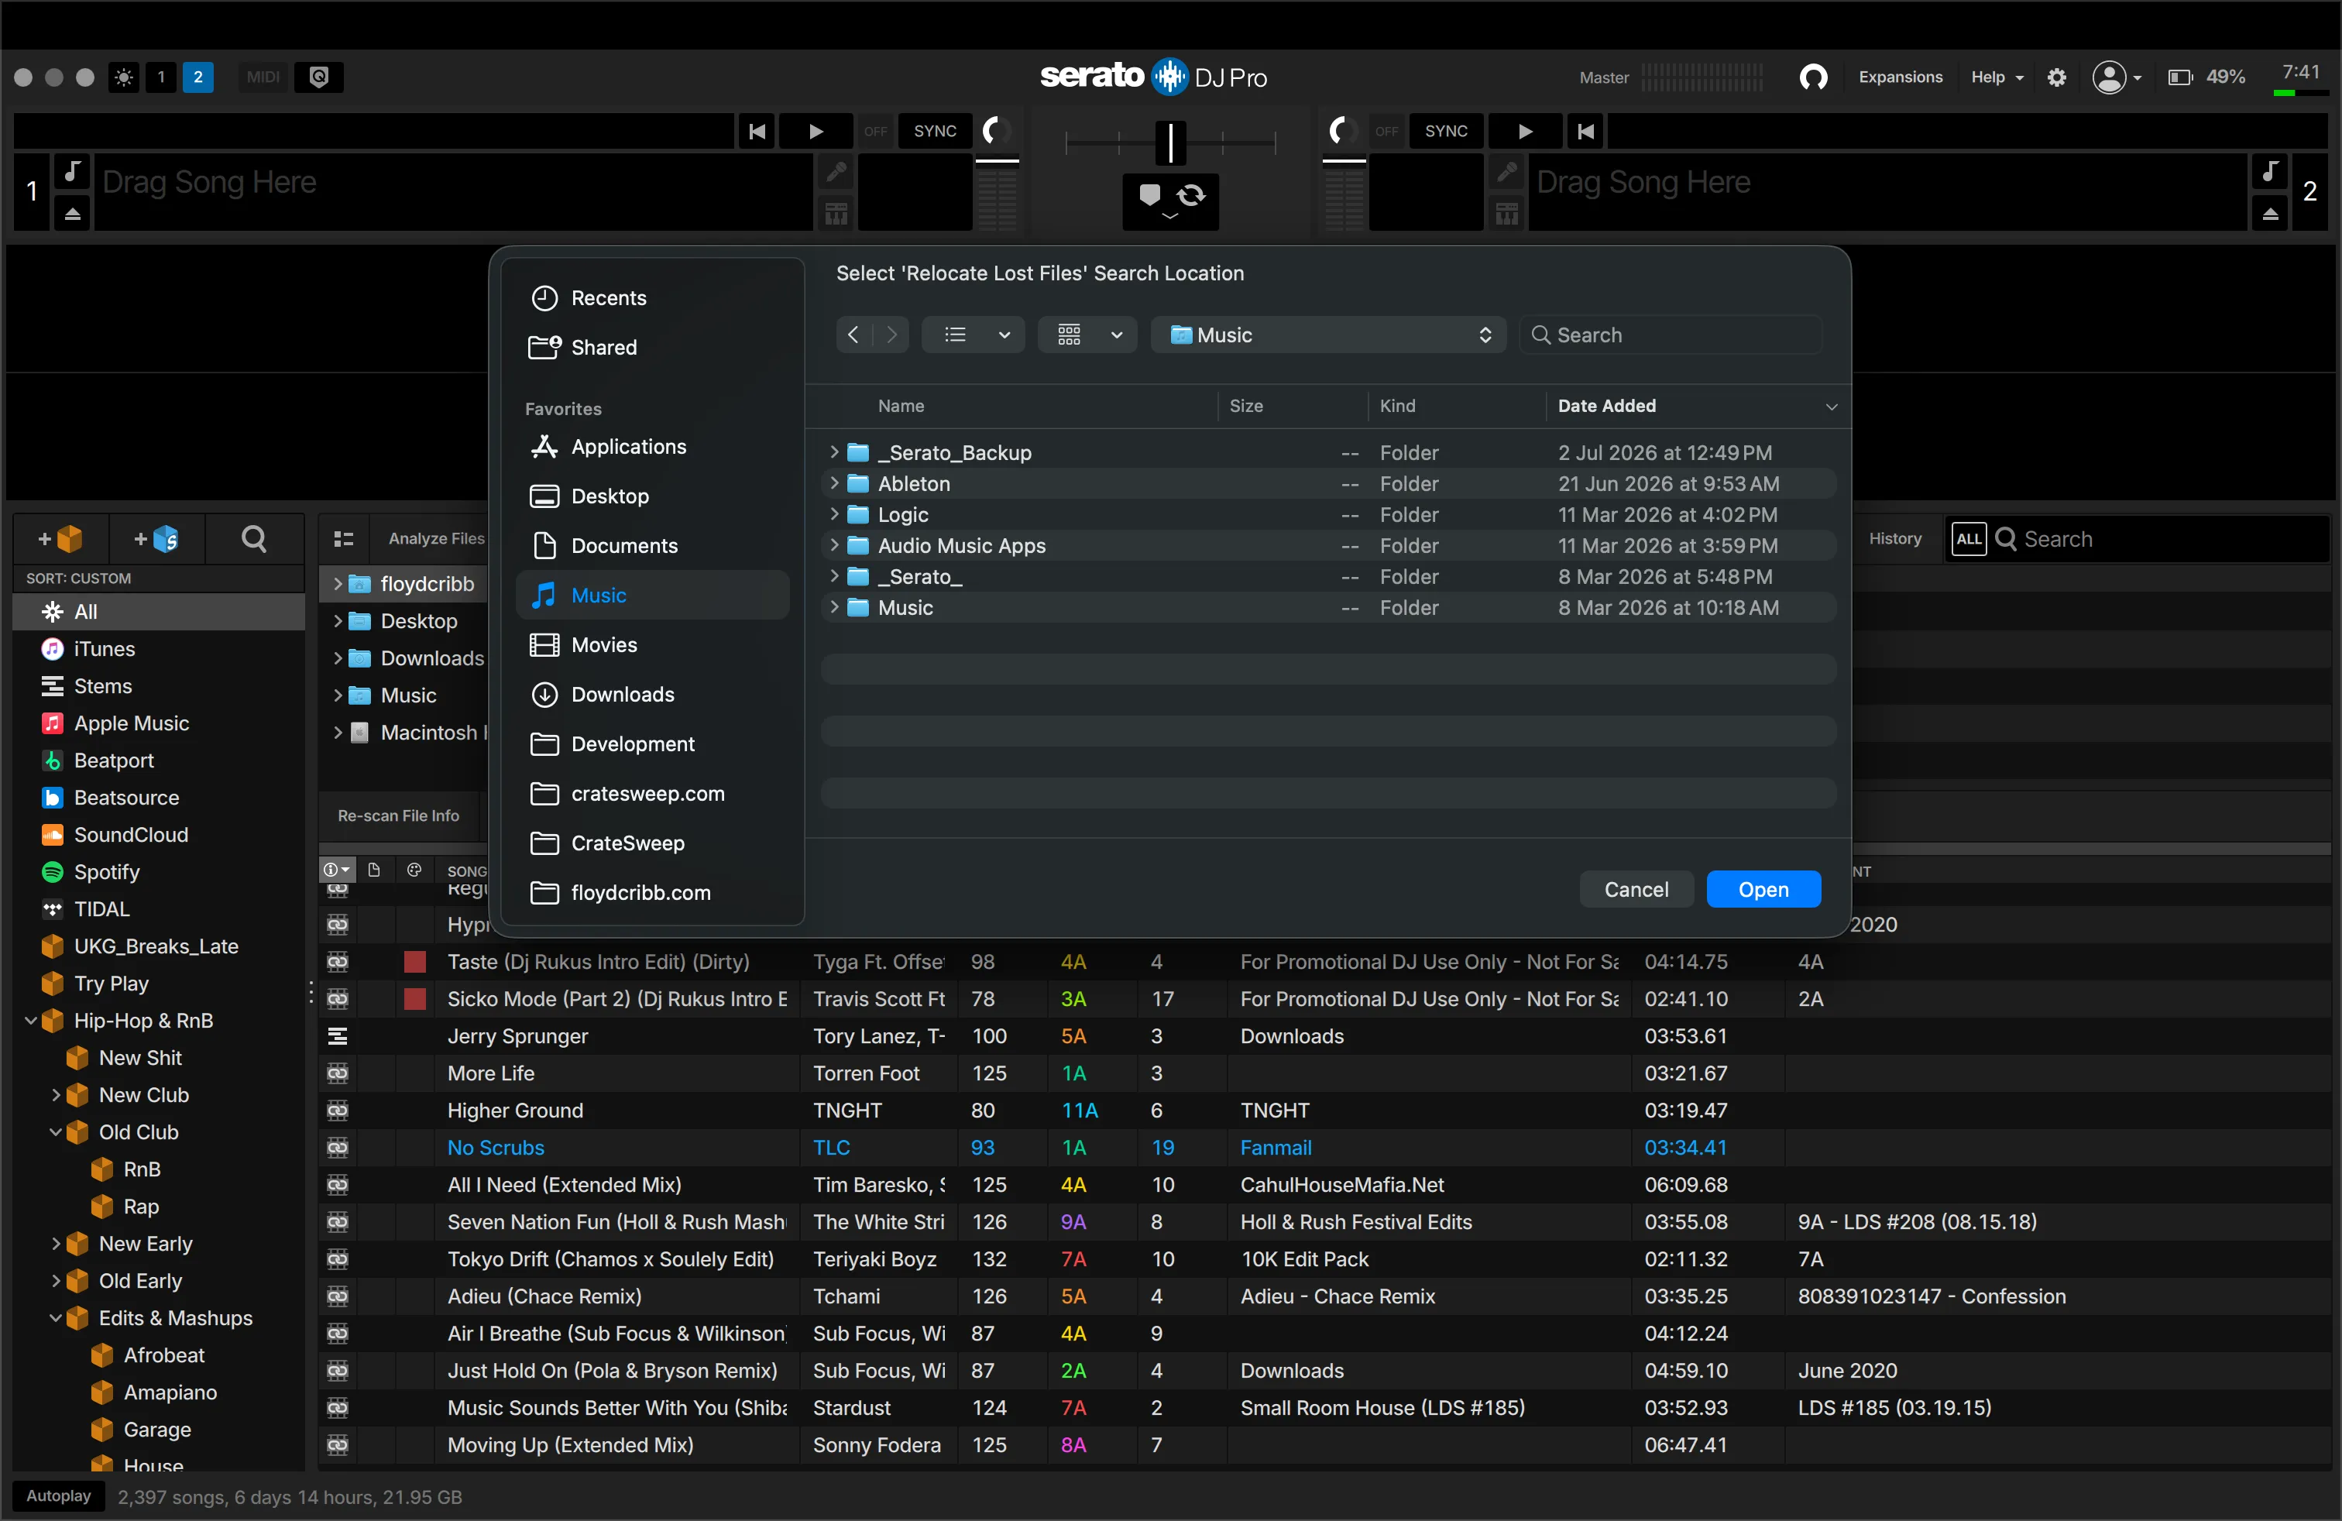The width and height of the screenshot is (2342, 1521).
Task: Open Serato settings gear
Action: (x=2057, y=77)
